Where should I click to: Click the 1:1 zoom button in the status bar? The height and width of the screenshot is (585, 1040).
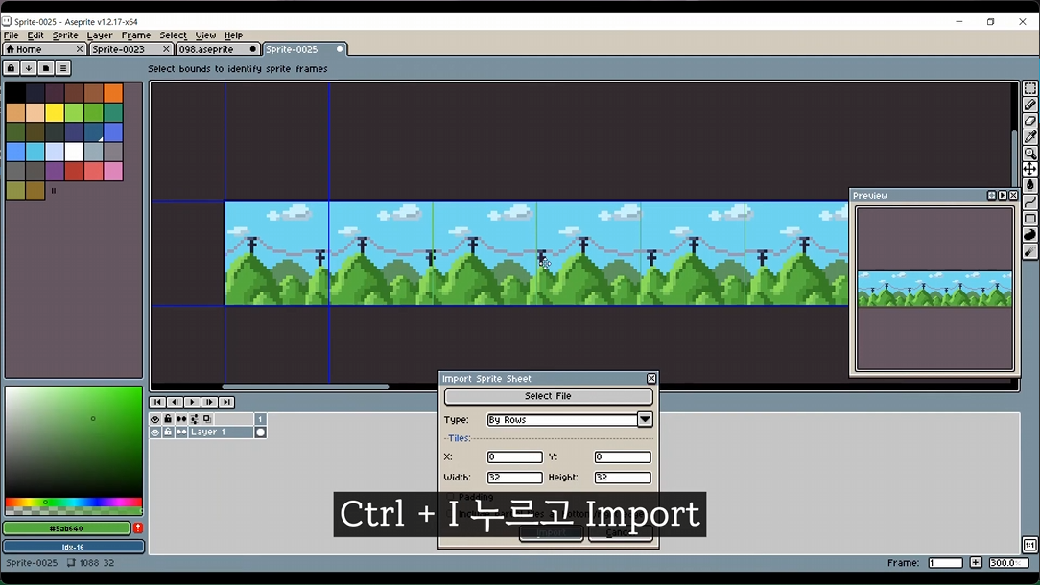tap(1029, 546)
